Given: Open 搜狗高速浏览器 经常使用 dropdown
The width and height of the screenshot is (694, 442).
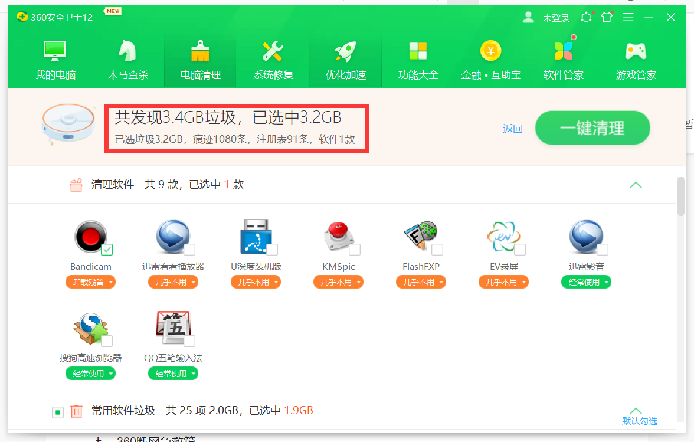Looking at the screenshot, I should (91, 374).
